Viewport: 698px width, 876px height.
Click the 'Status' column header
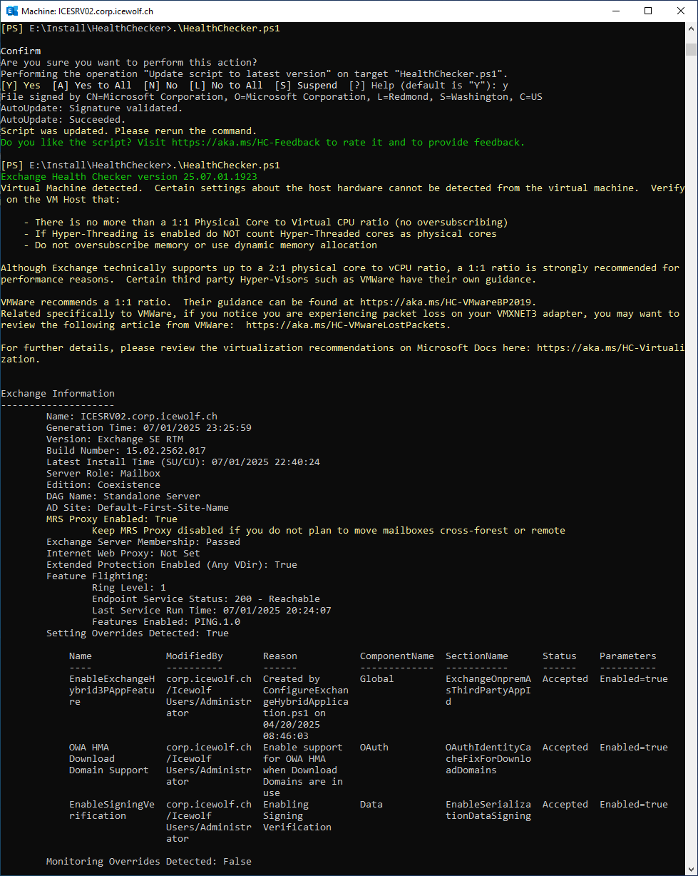point(560,656)
